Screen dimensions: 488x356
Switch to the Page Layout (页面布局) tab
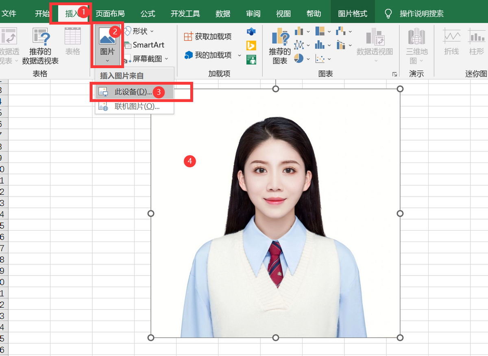coord(110,14)
